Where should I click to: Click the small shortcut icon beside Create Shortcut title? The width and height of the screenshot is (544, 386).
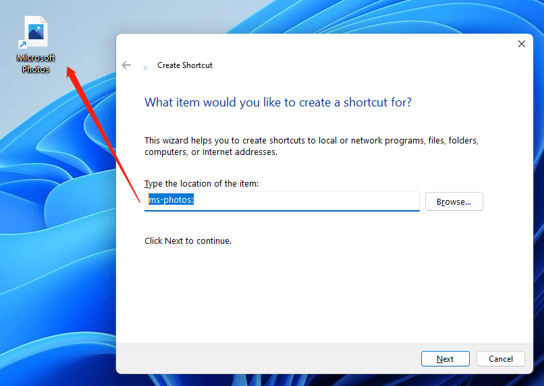point(146,67)
